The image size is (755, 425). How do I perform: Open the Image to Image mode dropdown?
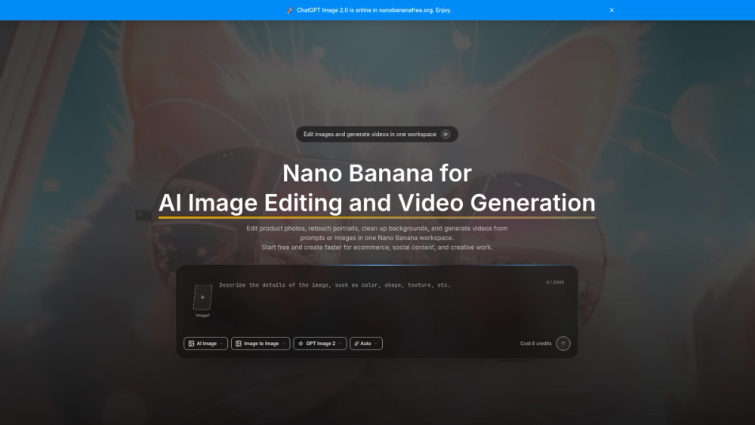(260, 343)
